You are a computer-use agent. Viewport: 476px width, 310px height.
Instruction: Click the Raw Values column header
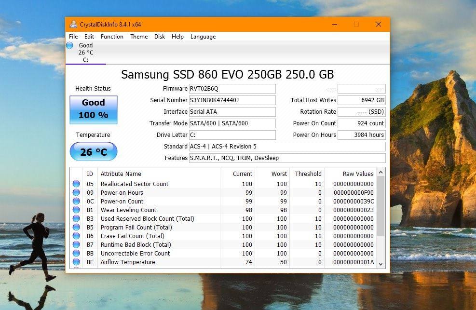[350, 174]
